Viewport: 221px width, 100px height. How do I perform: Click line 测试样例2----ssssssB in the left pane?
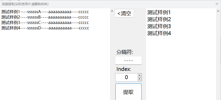click(45, 17)
